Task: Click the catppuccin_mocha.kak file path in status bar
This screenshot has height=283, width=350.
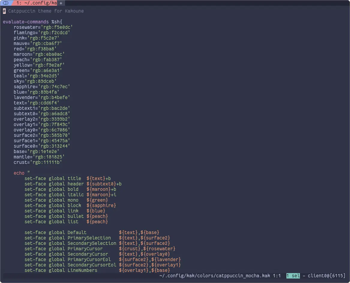Action: point(215,275)
